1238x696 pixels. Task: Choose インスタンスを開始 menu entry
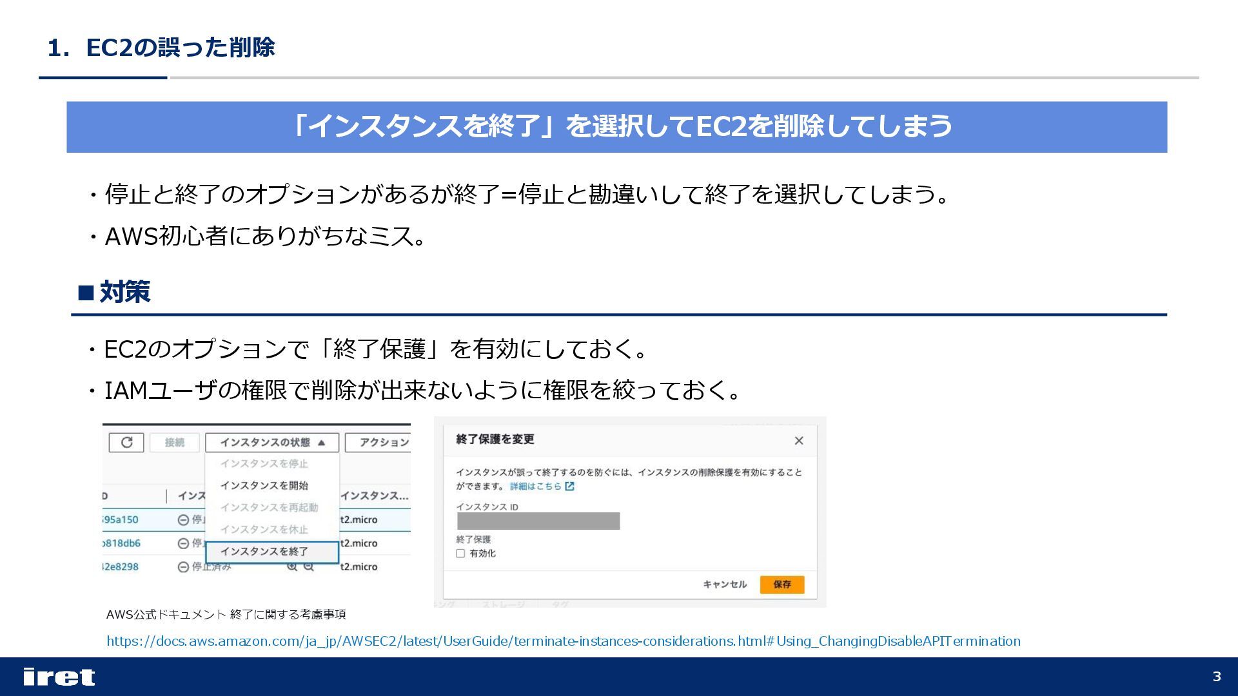pos(264,485)
